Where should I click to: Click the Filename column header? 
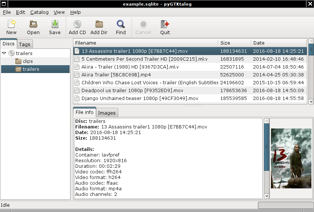tap(145, 43)
